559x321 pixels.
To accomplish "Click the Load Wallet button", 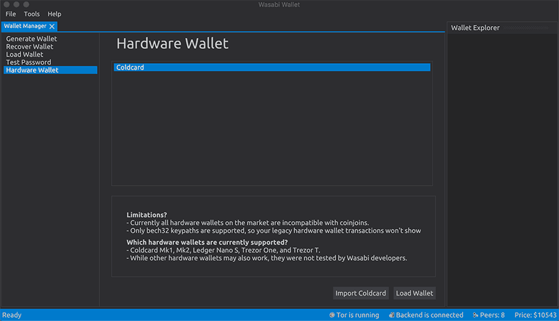I will tap(415, 293).
